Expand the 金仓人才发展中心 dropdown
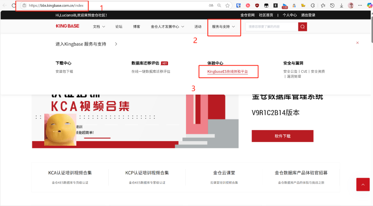373x206 pixels. click(168, 27)
